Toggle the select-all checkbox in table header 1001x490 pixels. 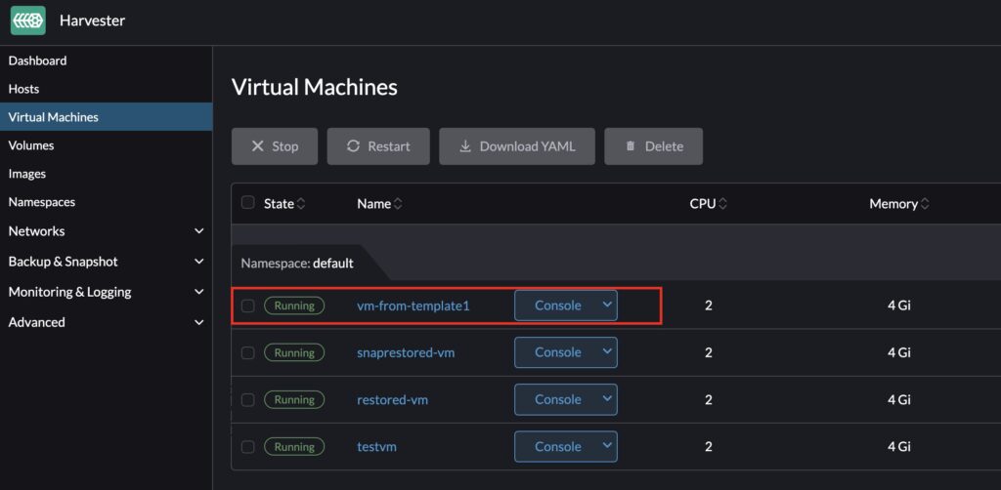247,203
